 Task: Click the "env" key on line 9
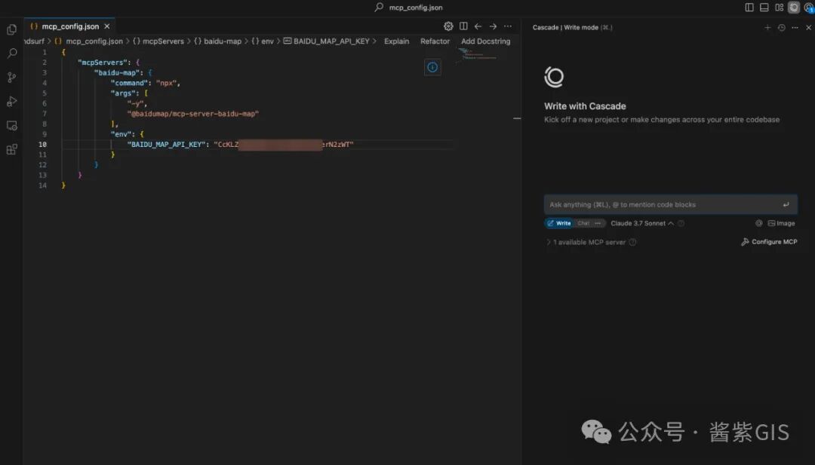pos(121,134)
